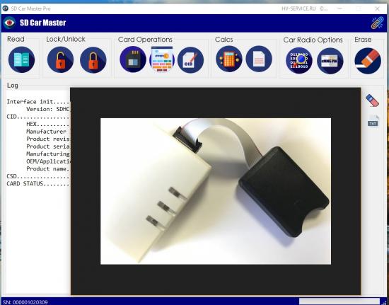This screenshot has width=389, height=305.
Task: Click the Erase eraser icon in toolbar
Action: pyautogui.click(x=368, y=61)
